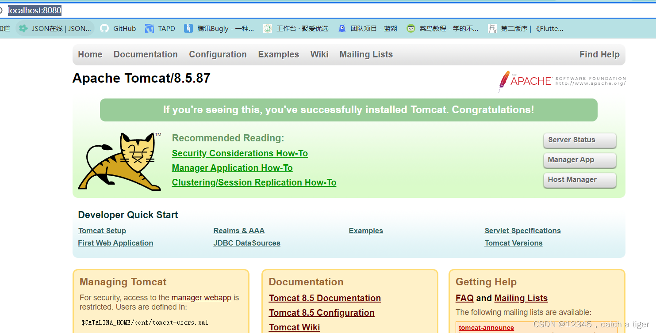
Task: Open the tomcat-announce mailing list link
Action: tap(486, 328)
